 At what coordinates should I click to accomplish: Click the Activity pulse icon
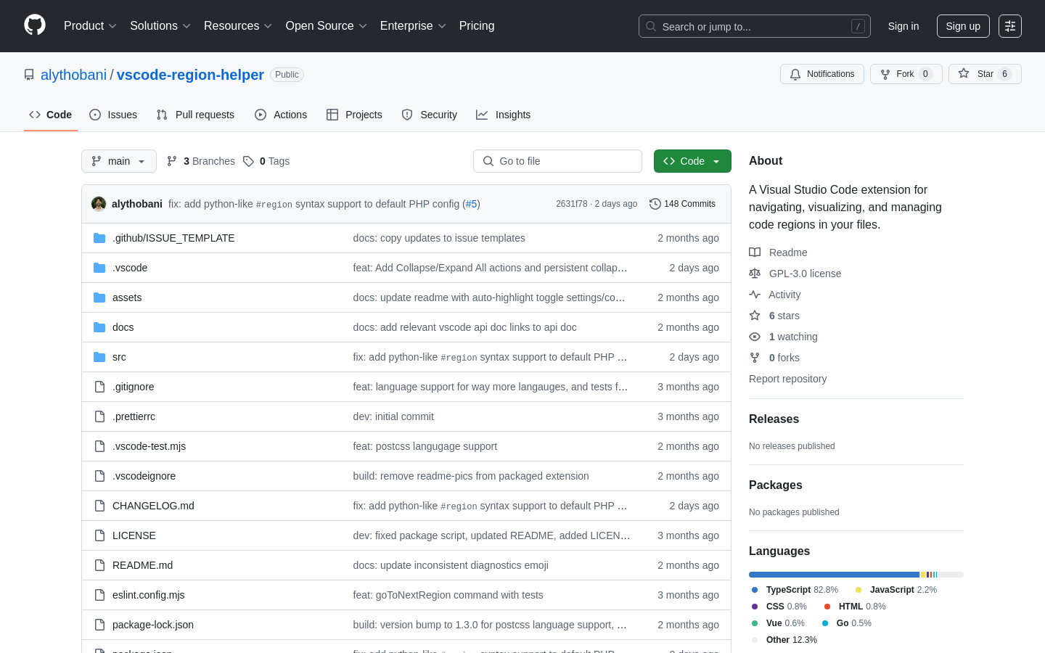click(755, 295)
